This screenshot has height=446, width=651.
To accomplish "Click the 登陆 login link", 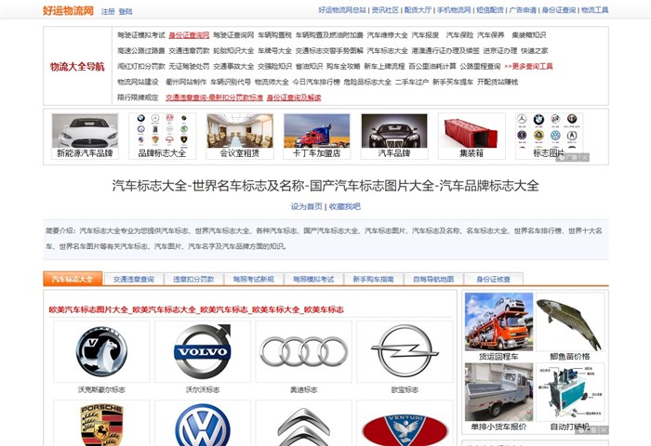I will pyautogui.click(x=126, y=12).
